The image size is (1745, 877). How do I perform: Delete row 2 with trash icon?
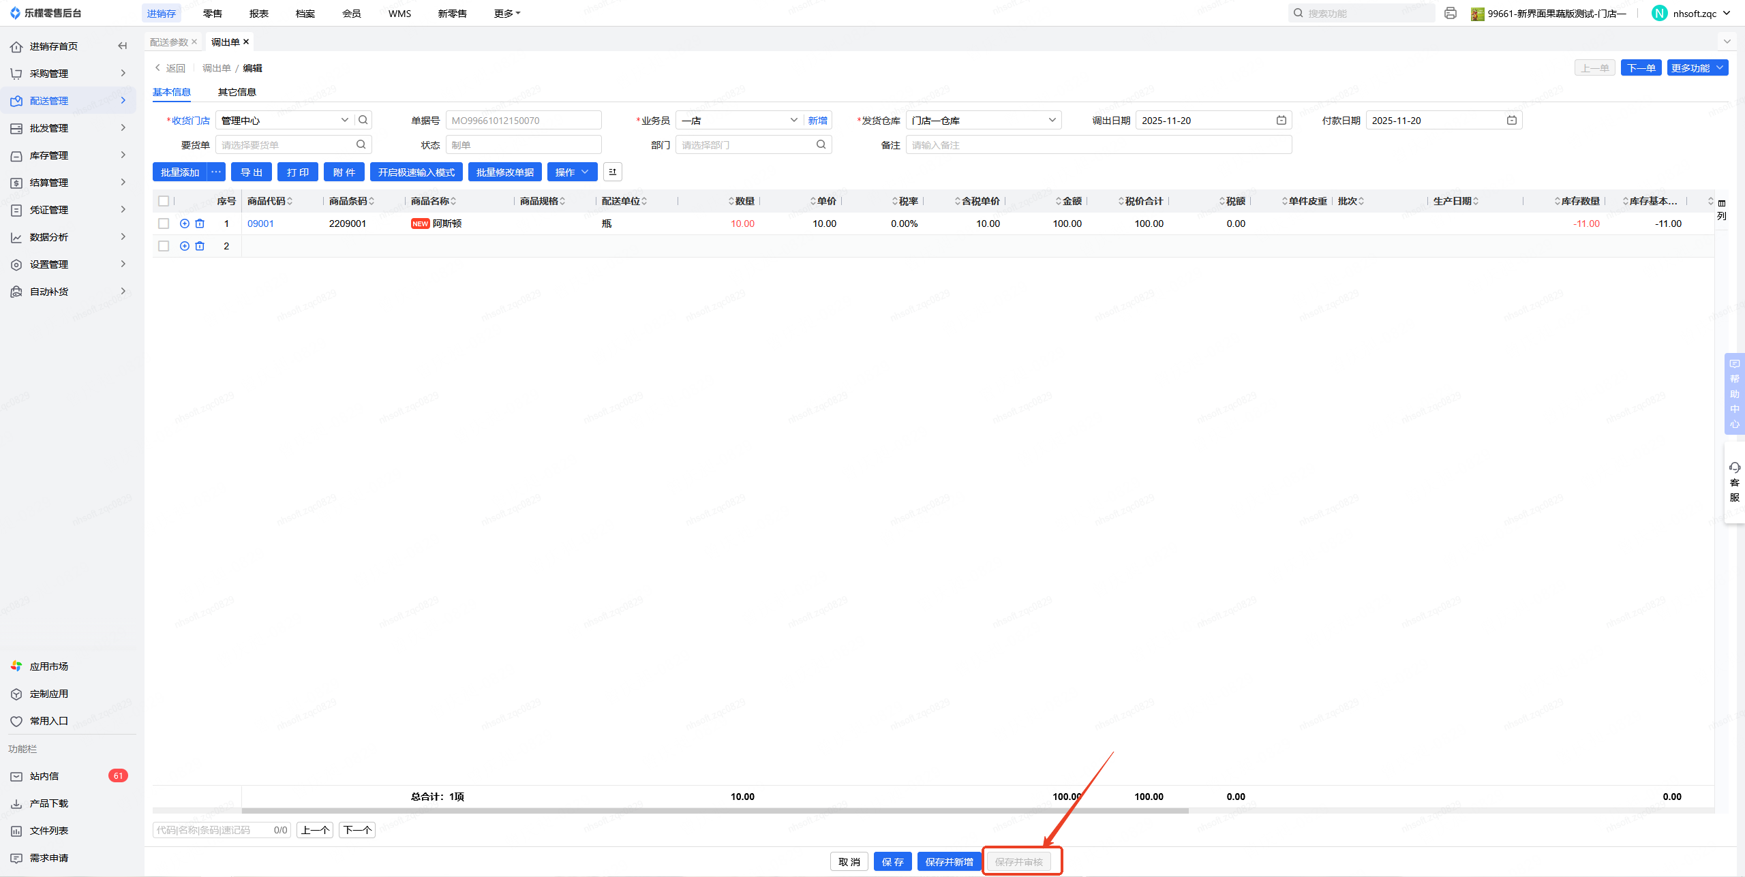point(200,246)
